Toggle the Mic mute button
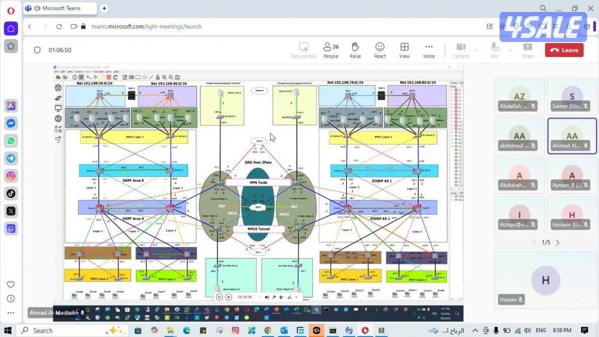This screenshot has width=599, height=337. (x=494, y=50)
